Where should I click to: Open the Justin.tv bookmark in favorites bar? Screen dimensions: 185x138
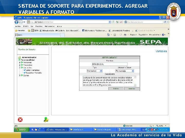(x=68, y=30)
